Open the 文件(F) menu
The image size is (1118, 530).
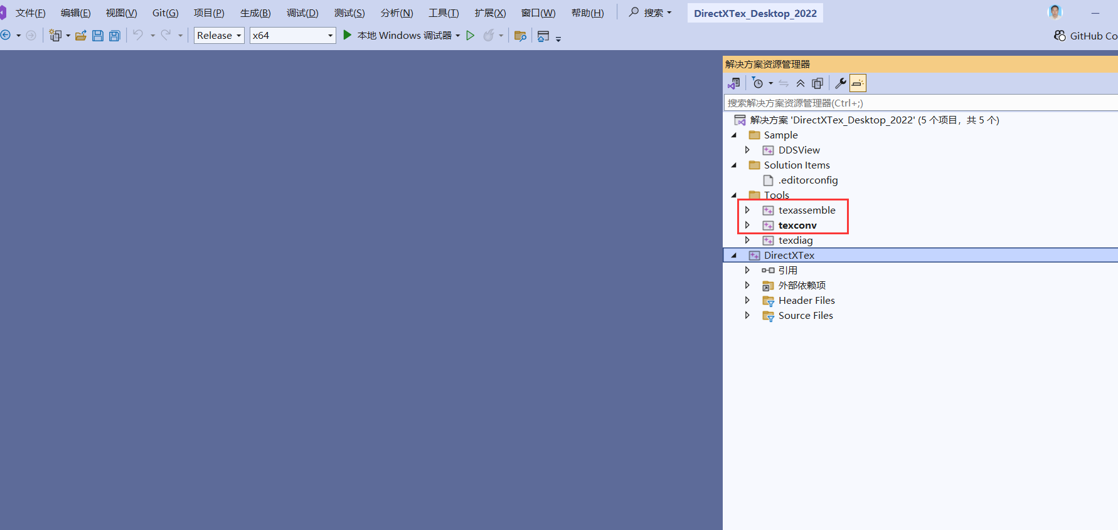coord(30,13)
